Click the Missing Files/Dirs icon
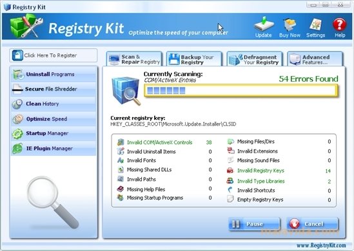This screenshot has width=354, height=251. click(230, 142)
